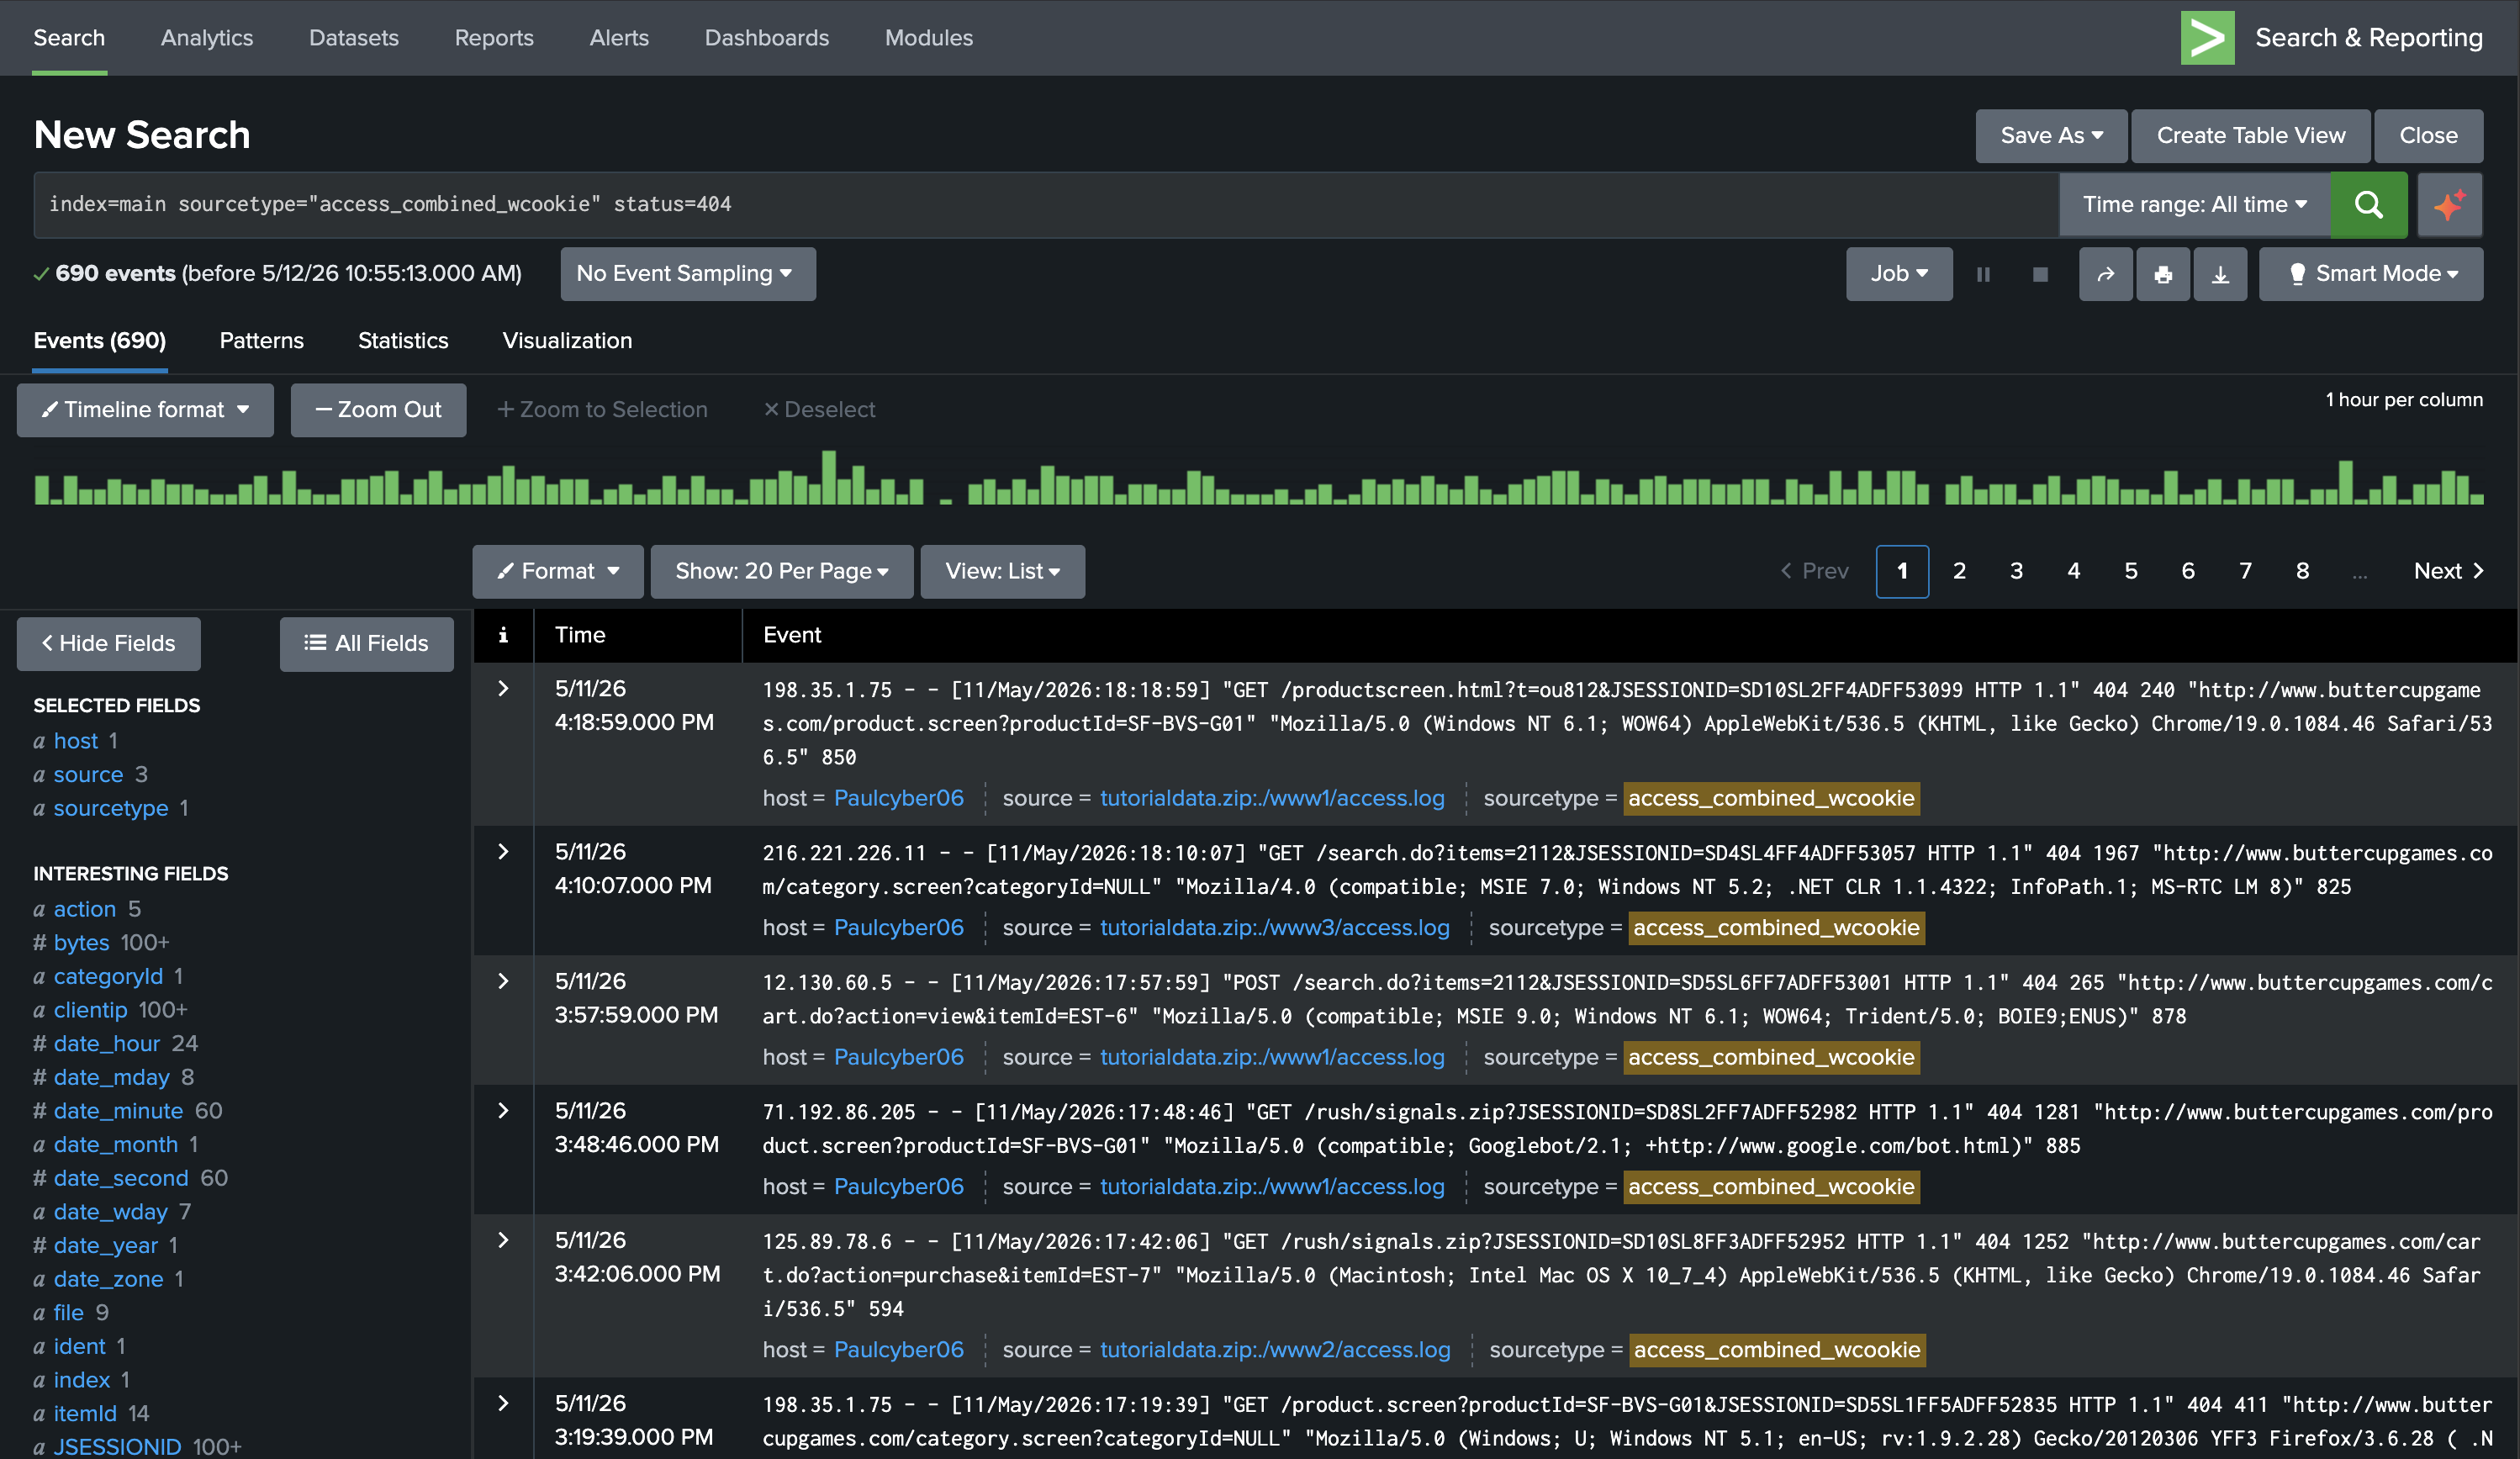Open the Dashboards menu
2520x1459 pixels.
pos(767,38)
